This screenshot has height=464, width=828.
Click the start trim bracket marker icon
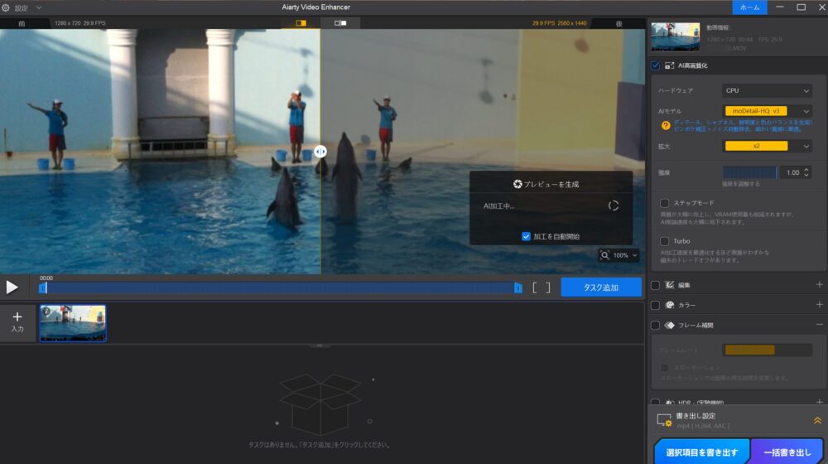click(x=536, y=288)
